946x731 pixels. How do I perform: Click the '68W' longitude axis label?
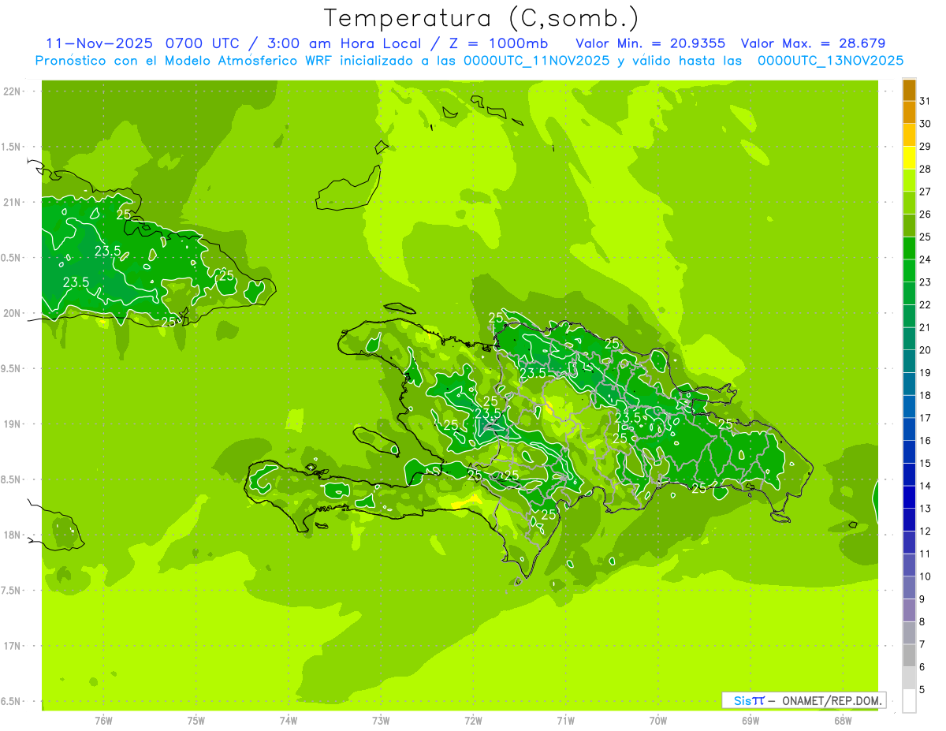843,722
